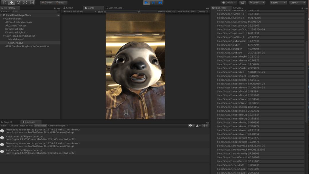
Task: Open the Hierarchy panel options menu
Action: pos(58,9)
